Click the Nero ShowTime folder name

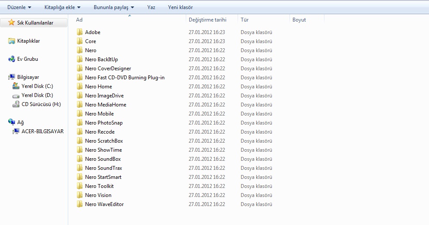point(103,150)
